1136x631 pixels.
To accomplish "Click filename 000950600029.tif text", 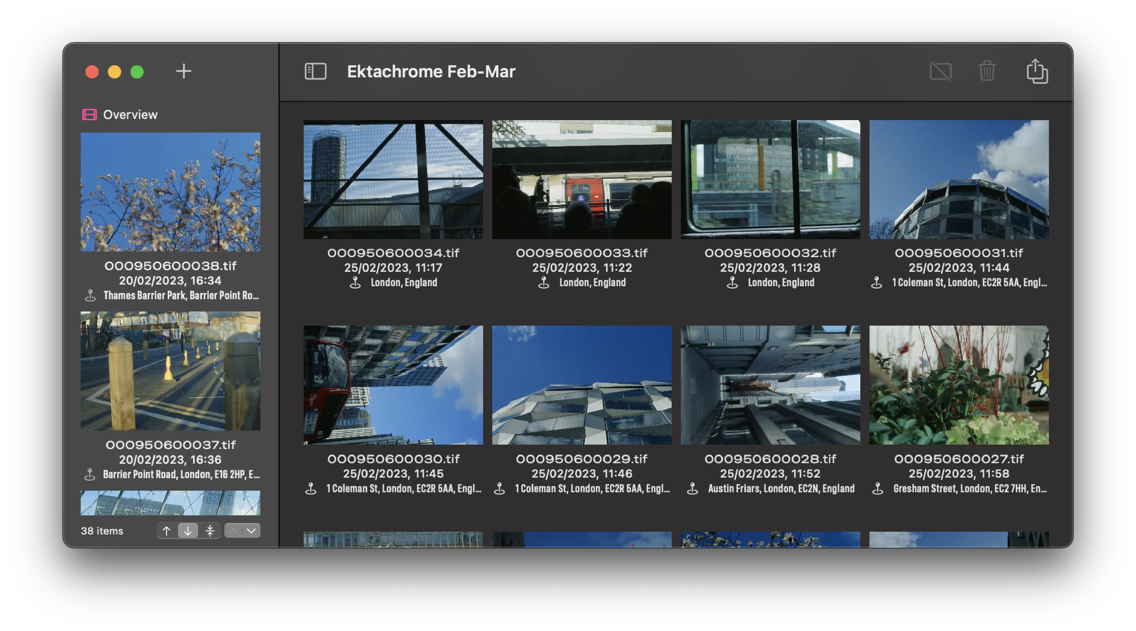I will 582,459.
